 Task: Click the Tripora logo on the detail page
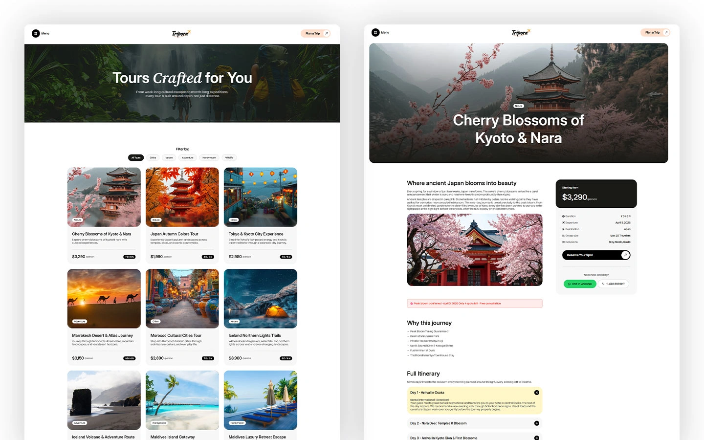(521, 32)
